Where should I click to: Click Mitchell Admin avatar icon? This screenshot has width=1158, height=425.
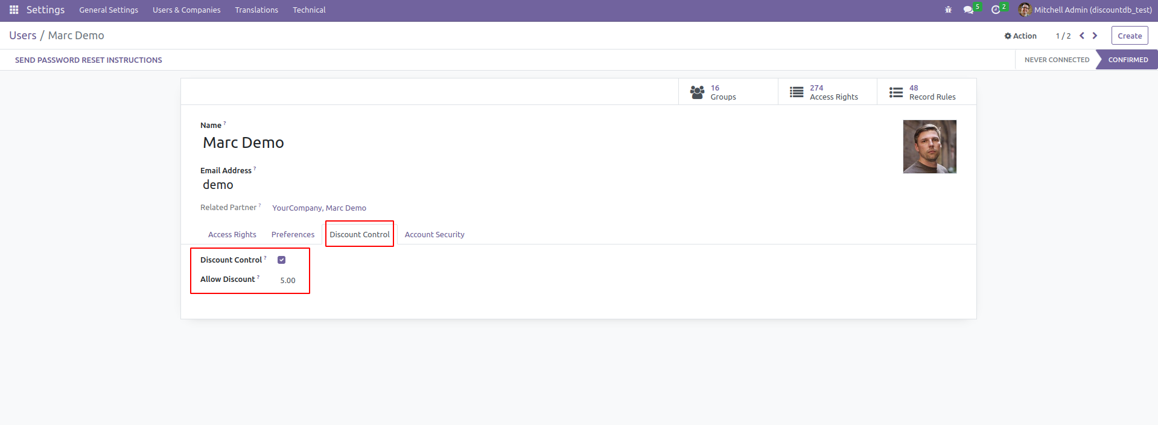[1025, 10]
